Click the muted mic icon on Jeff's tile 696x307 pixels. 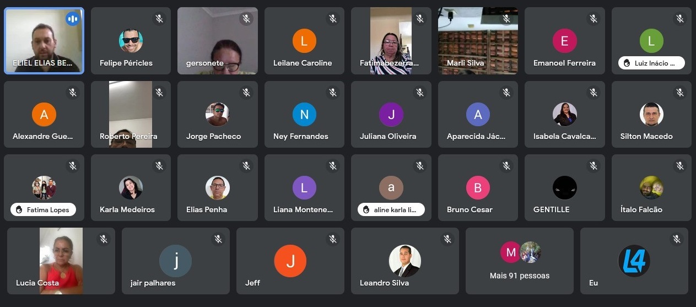[x=332, y=239]
